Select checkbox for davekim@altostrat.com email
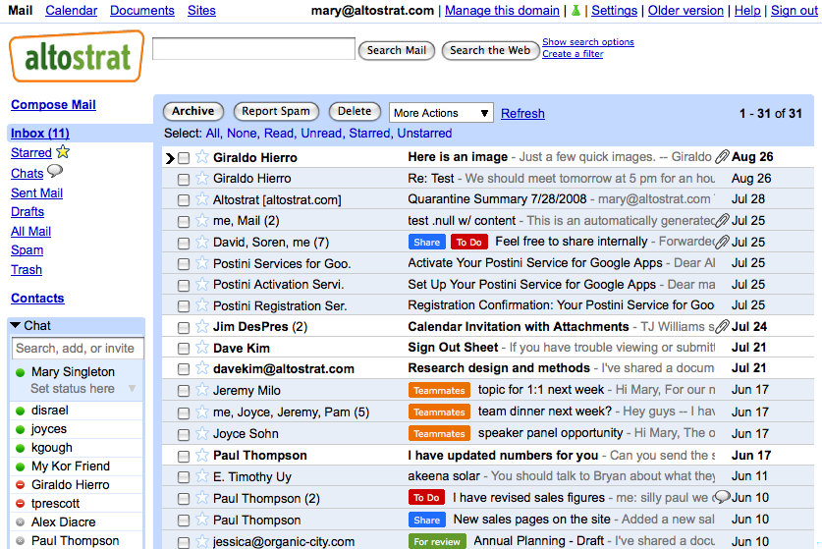The width and height of the screenshot is (822, 549). pos(184,369)
